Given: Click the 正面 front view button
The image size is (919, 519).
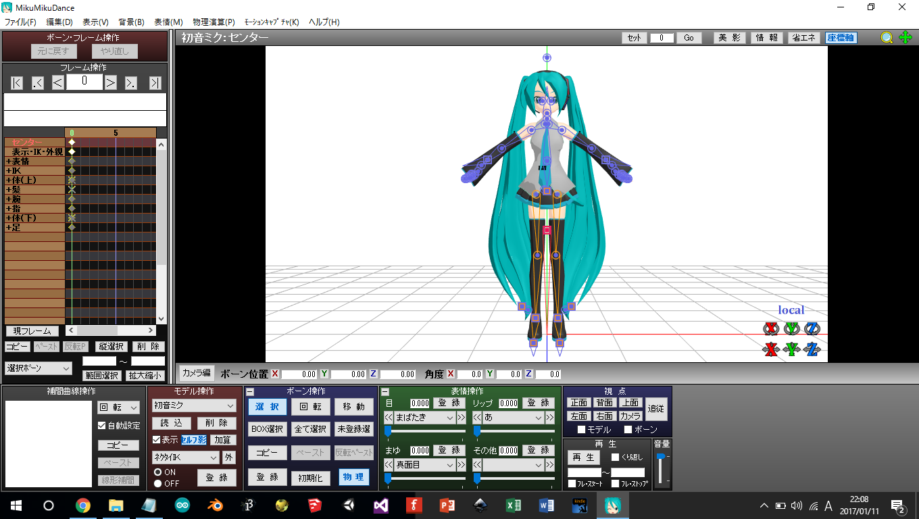Looking at the screenshot, I should pos(578,403).
